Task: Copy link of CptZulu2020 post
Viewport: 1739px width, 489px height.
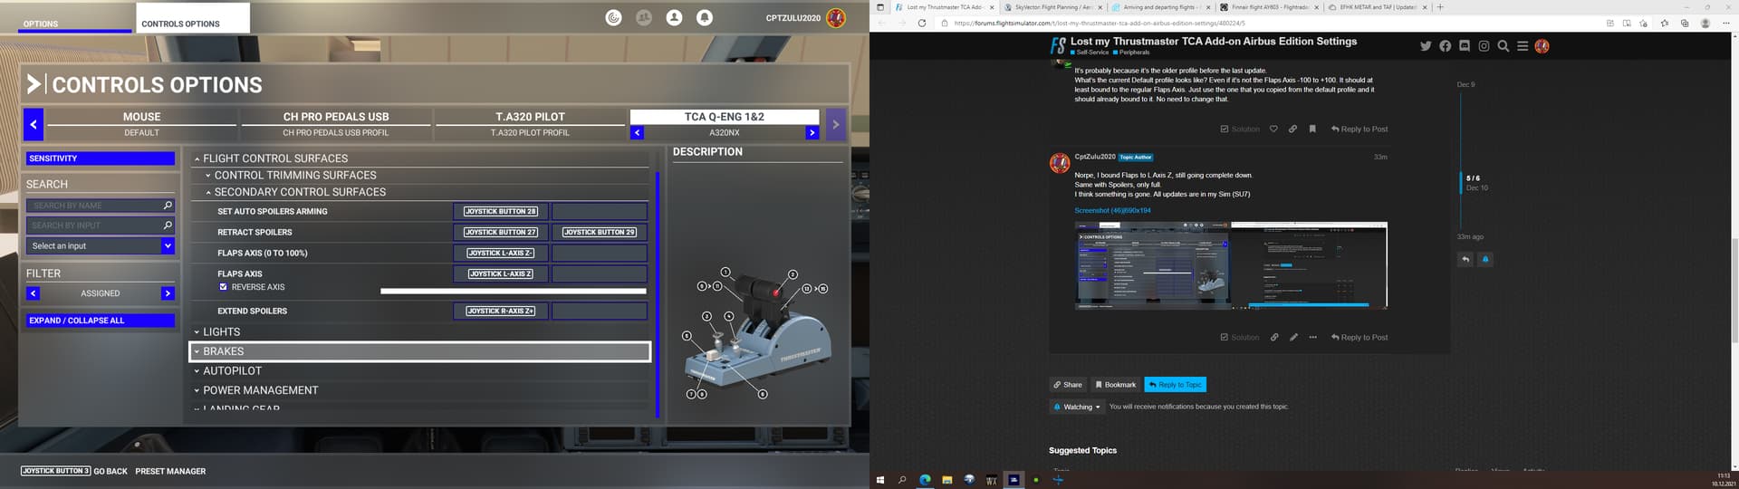Action: coord(1274,337)
